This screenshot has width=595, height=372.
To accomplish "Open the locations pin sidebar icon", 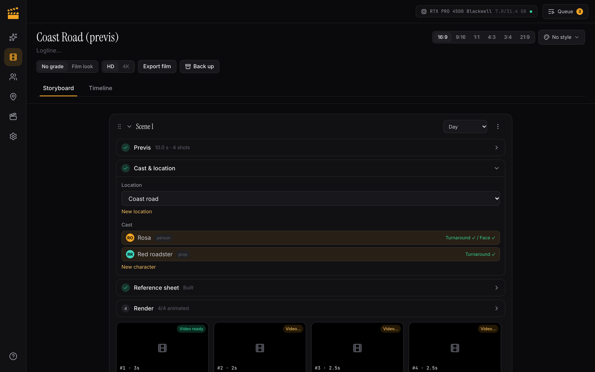I will click(13, 97).
